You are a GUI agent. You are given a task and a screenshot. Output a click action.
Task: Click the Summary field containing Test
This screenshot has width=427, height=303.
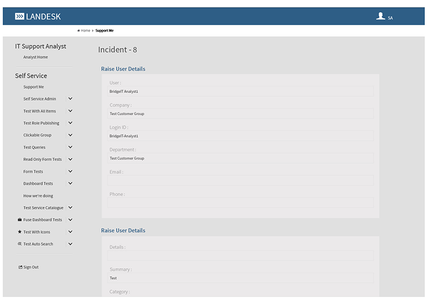240,278
